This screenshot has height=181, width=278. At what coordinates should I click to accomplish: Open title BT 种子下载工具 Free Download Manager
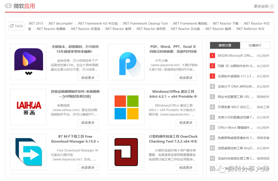click(x=75, y=139)
